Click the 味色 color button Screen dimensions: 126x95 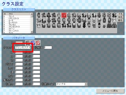[x=120, y=17]
